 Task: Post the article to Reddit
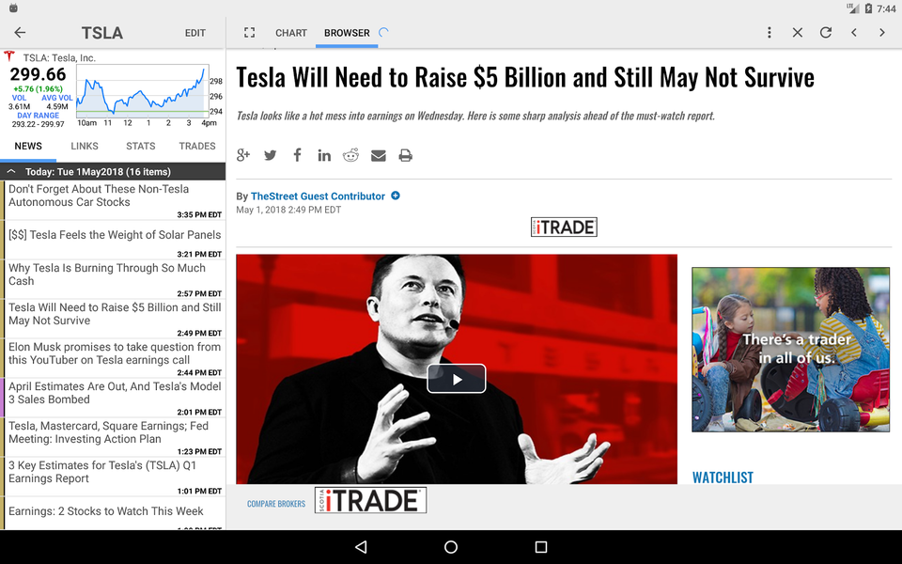(x=350, y=155)
